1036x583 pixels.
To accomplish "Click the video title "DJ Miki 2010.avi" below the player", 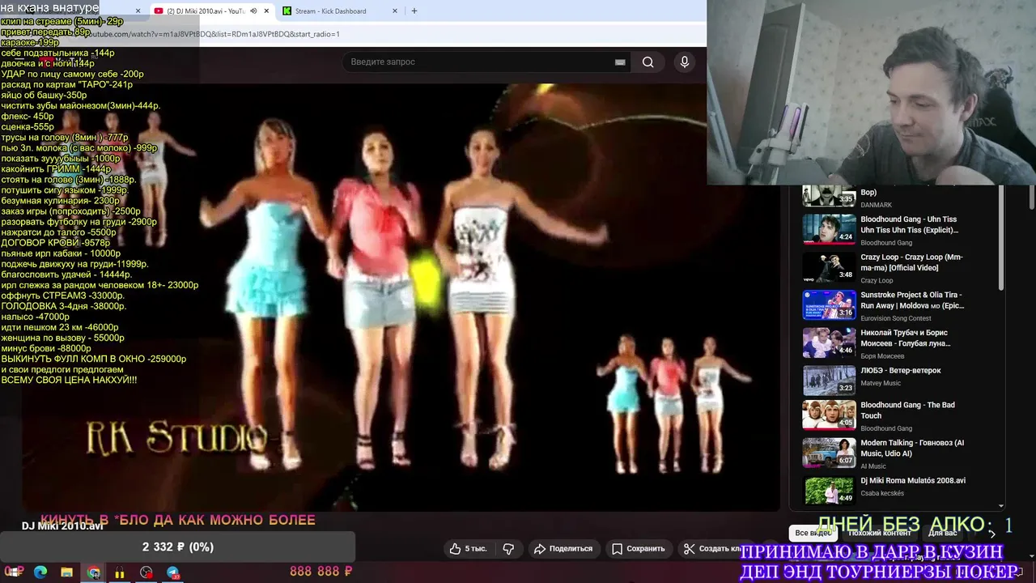I will (x=62, y=526).
